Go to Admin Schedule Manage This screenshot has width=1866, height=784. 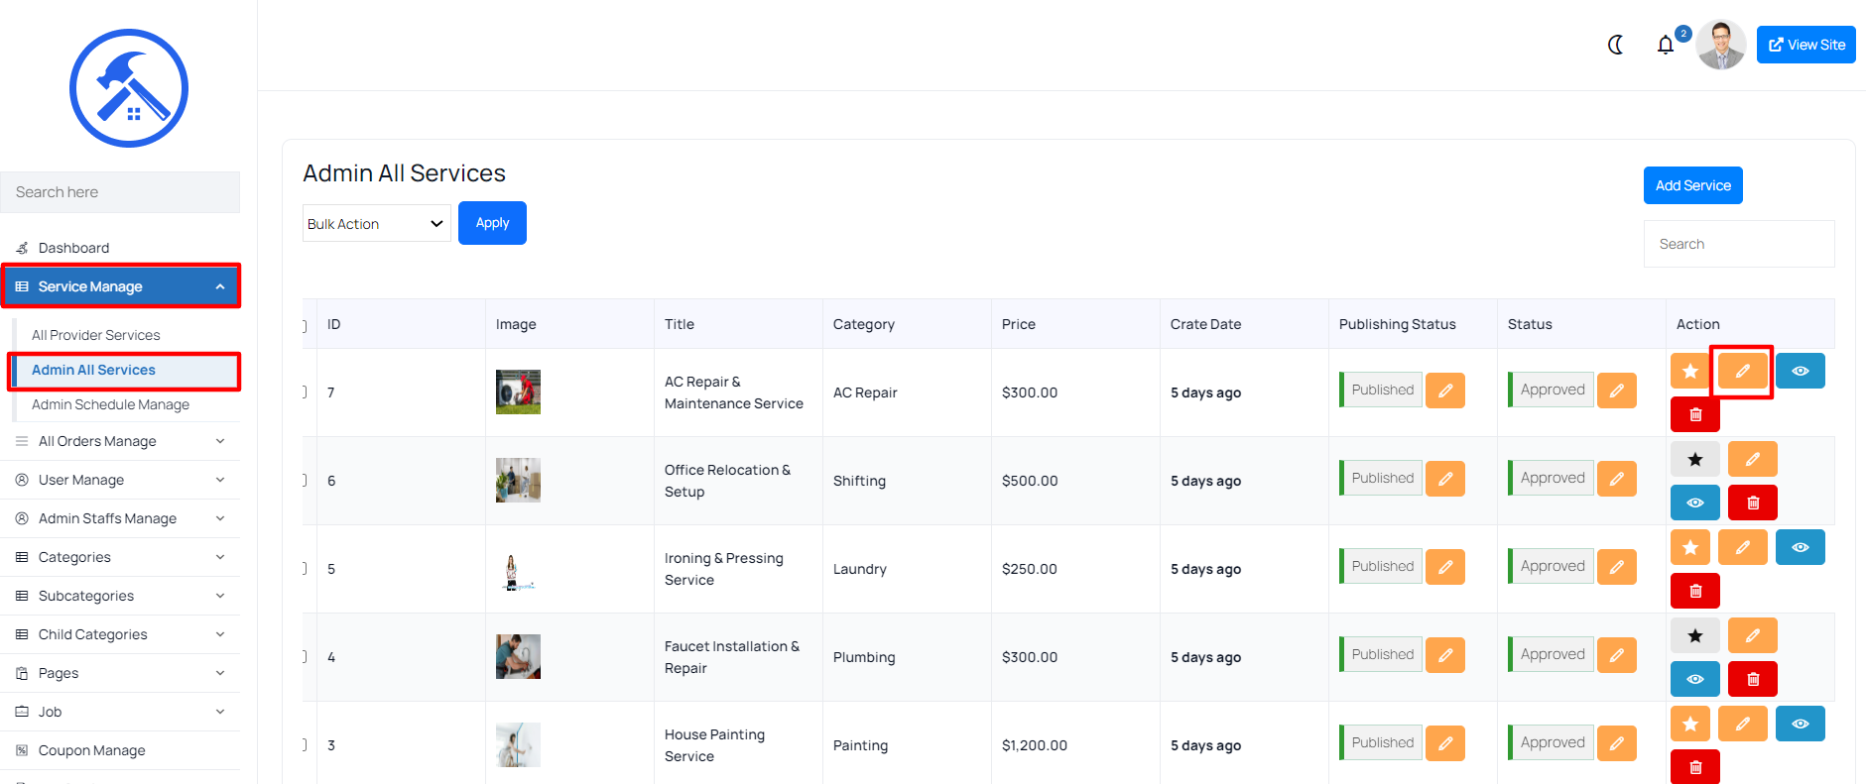click(x=110, y=404)
